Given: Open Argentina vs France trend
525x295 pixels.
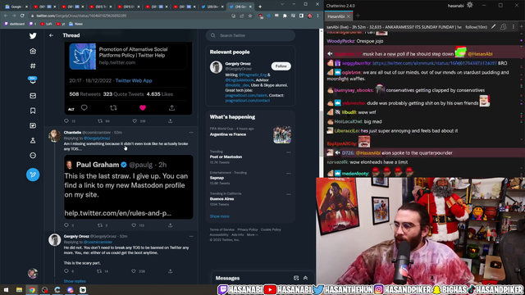Looking at the screenshot, I should pyautogui.click(x=228, y=134).
